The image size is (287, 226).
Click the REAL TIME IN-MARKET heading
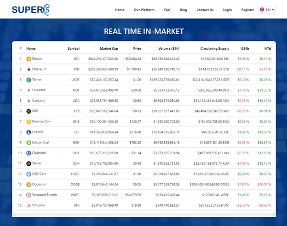[x=144, y=31]
